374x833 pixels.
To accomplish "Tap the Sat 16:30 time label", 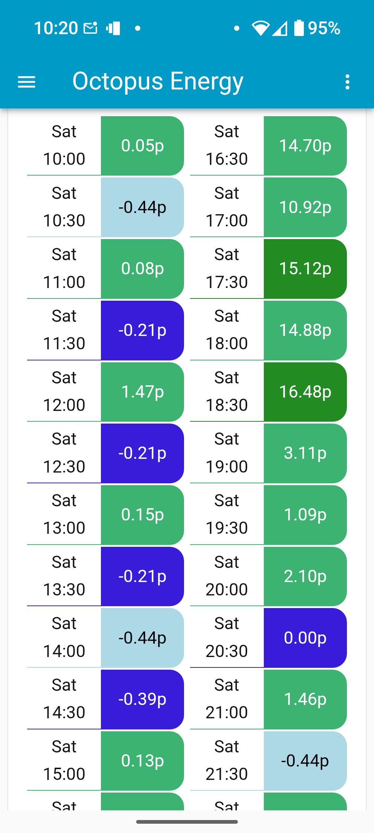I will [x=227, y=146].
